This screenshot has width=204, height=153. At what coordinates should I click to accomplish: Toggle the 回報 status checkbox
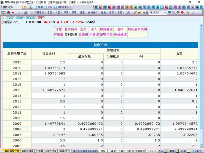coord(188,151)
